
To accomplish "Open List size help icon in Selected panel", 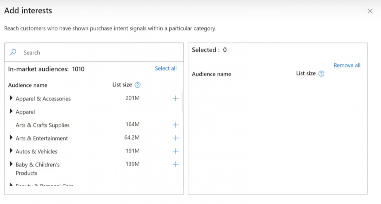I will (x=321, y=74).
